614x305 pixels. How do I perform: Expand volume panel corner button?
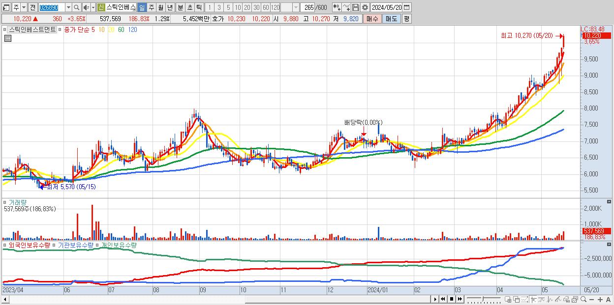[610, 202]
